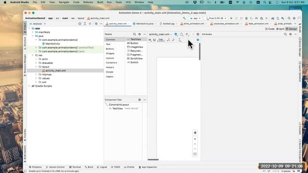
Task: Select ImageView in the Palette list
Action: [135, 47]
